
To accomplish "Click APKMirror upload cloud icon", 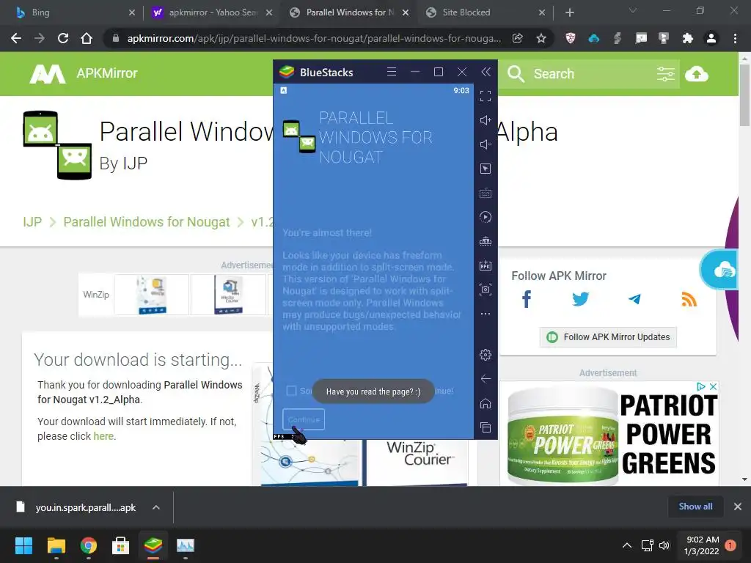I will tap(697, 74).
